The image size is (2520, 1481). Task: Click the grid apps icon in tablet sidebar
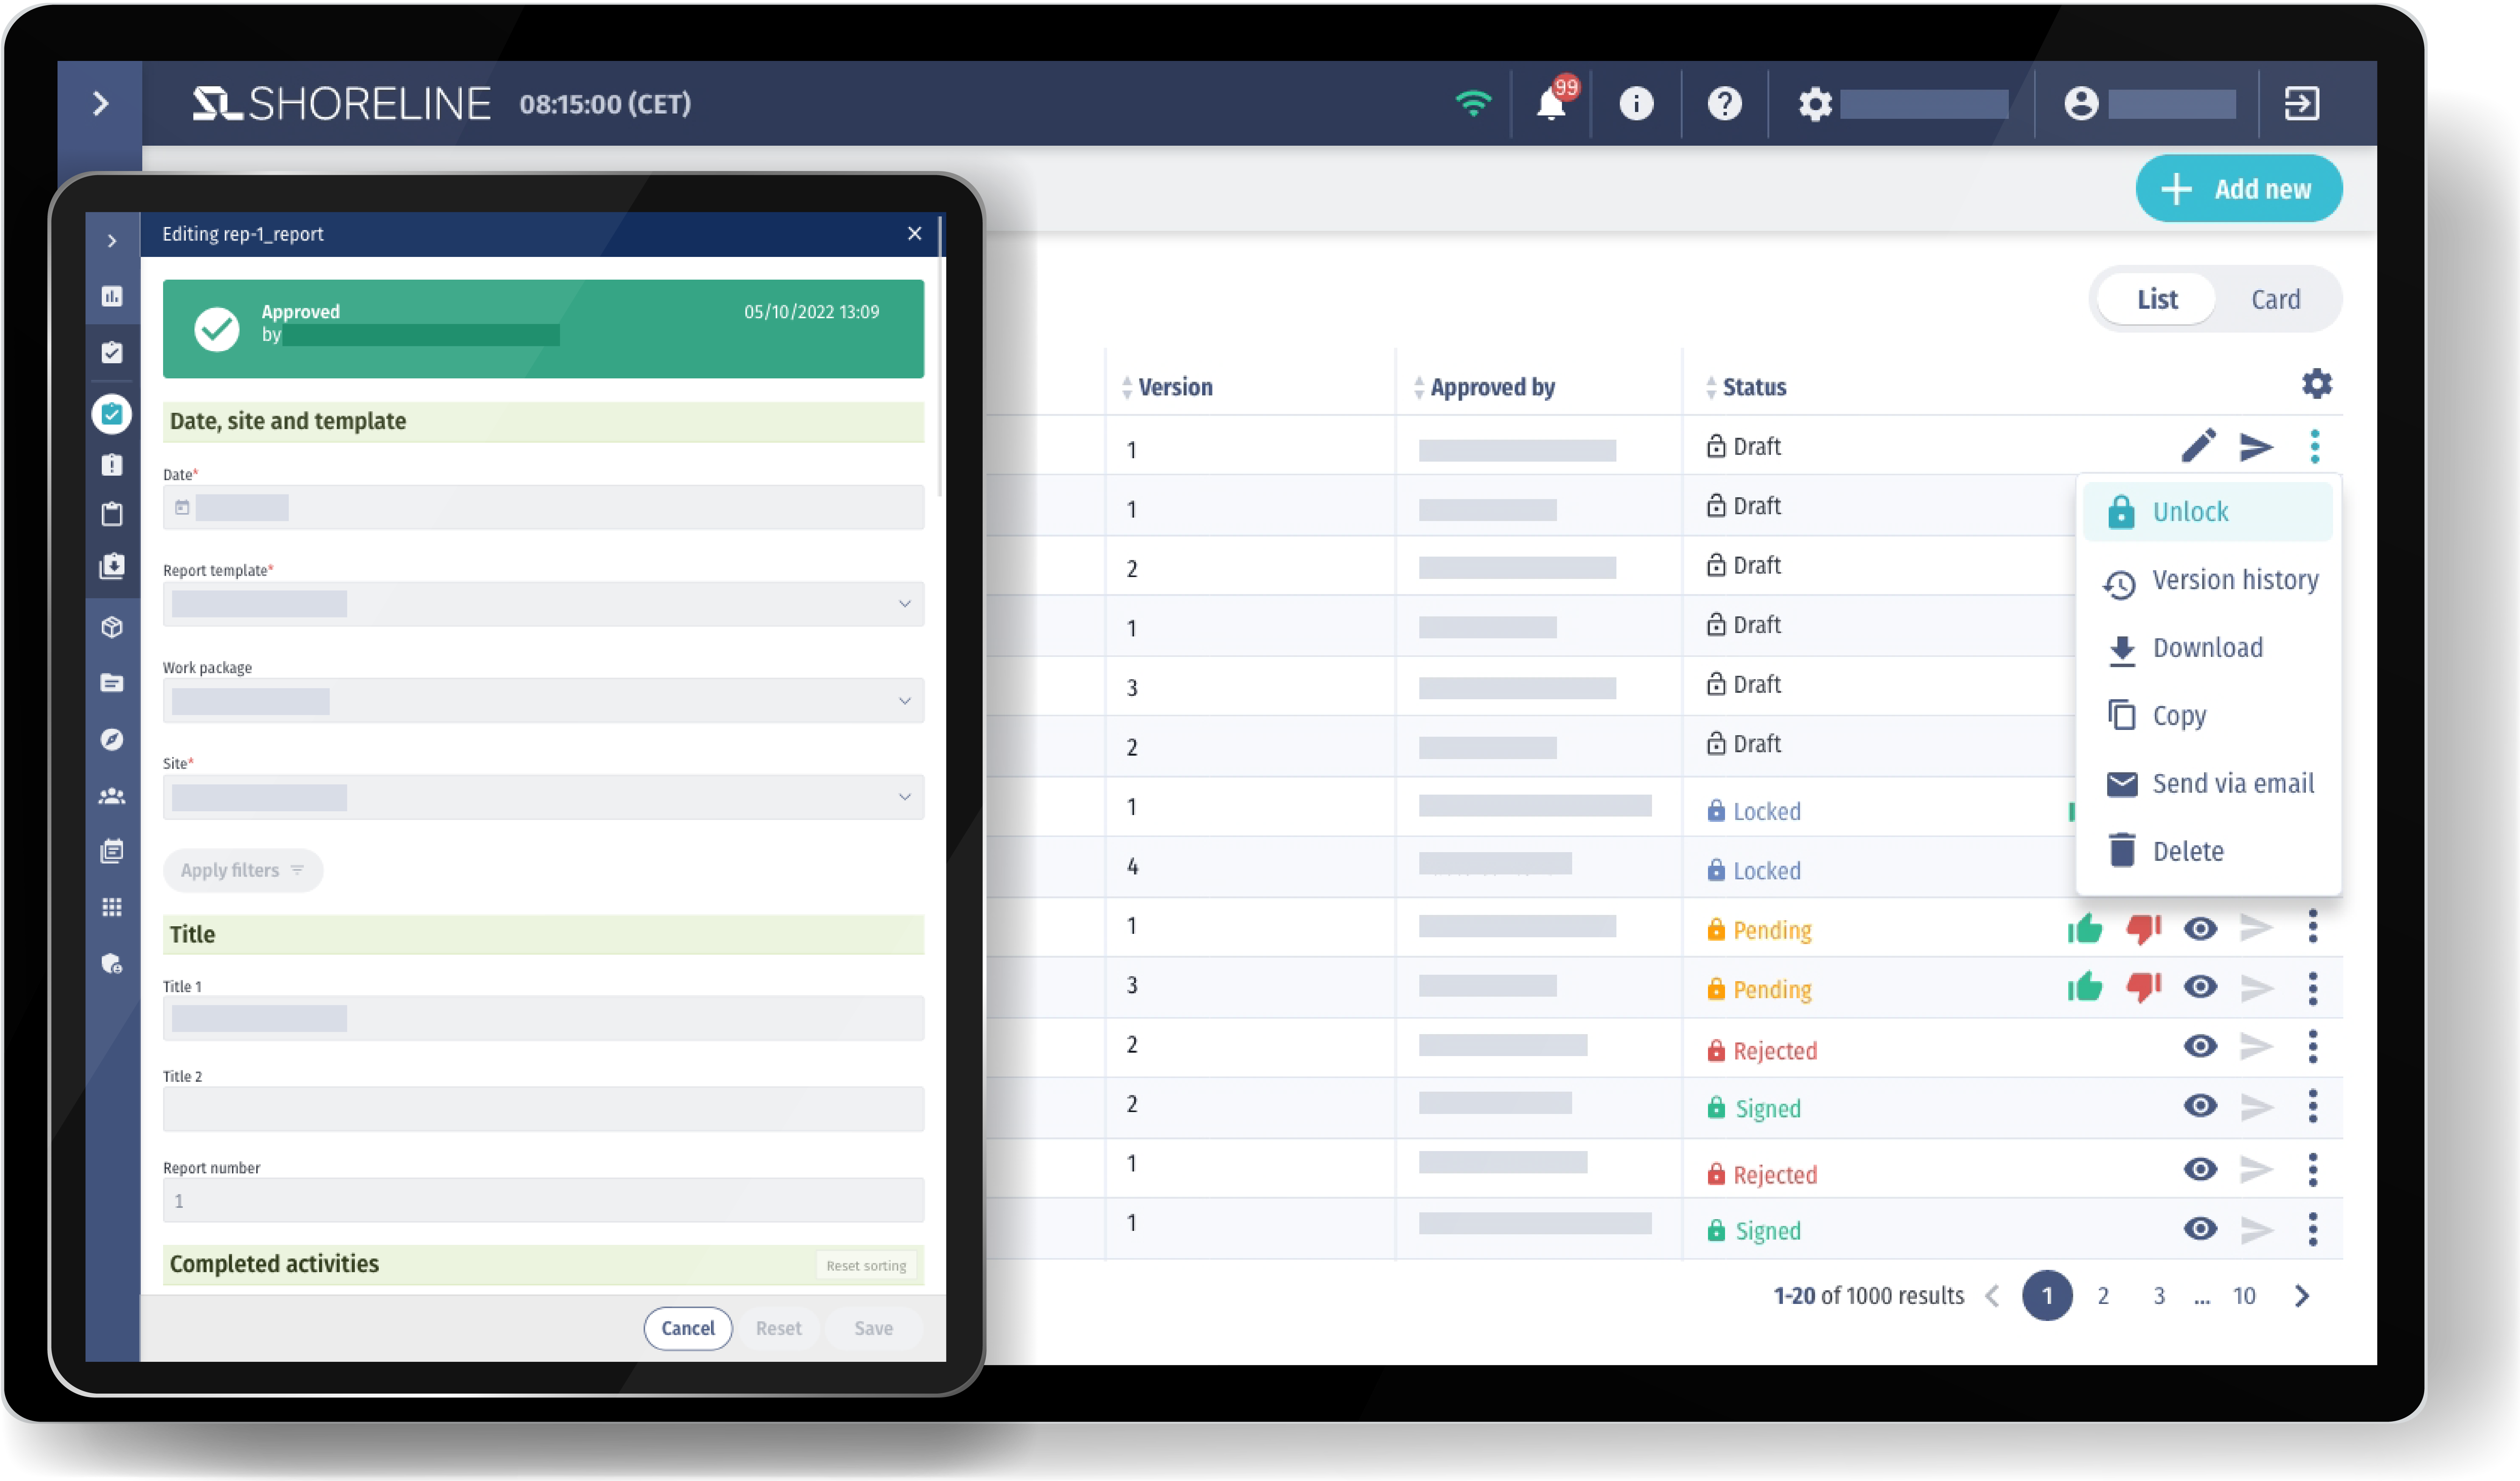(112, 907)
